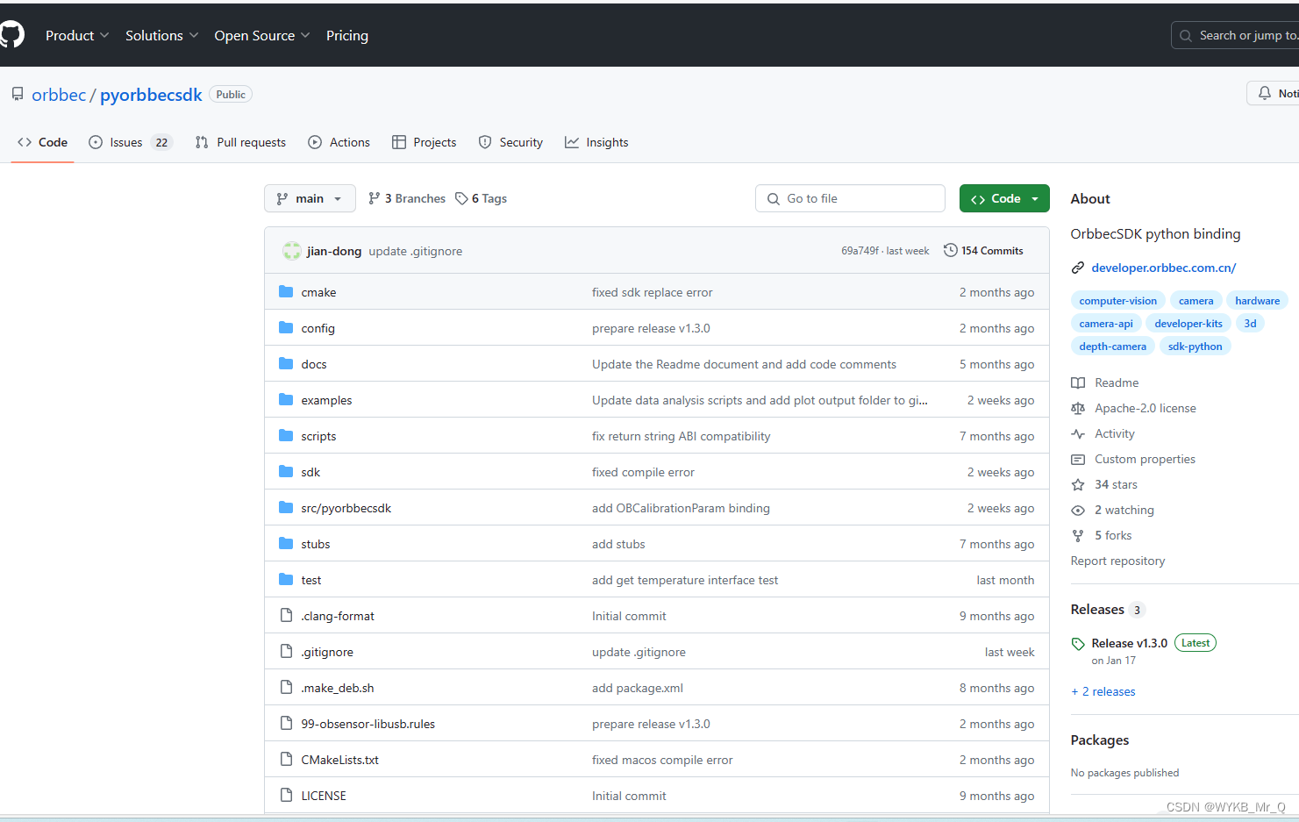Open the pyorbbecsdk repository link
This screenshot has height=822, width=1299.
tap(151, 95)
